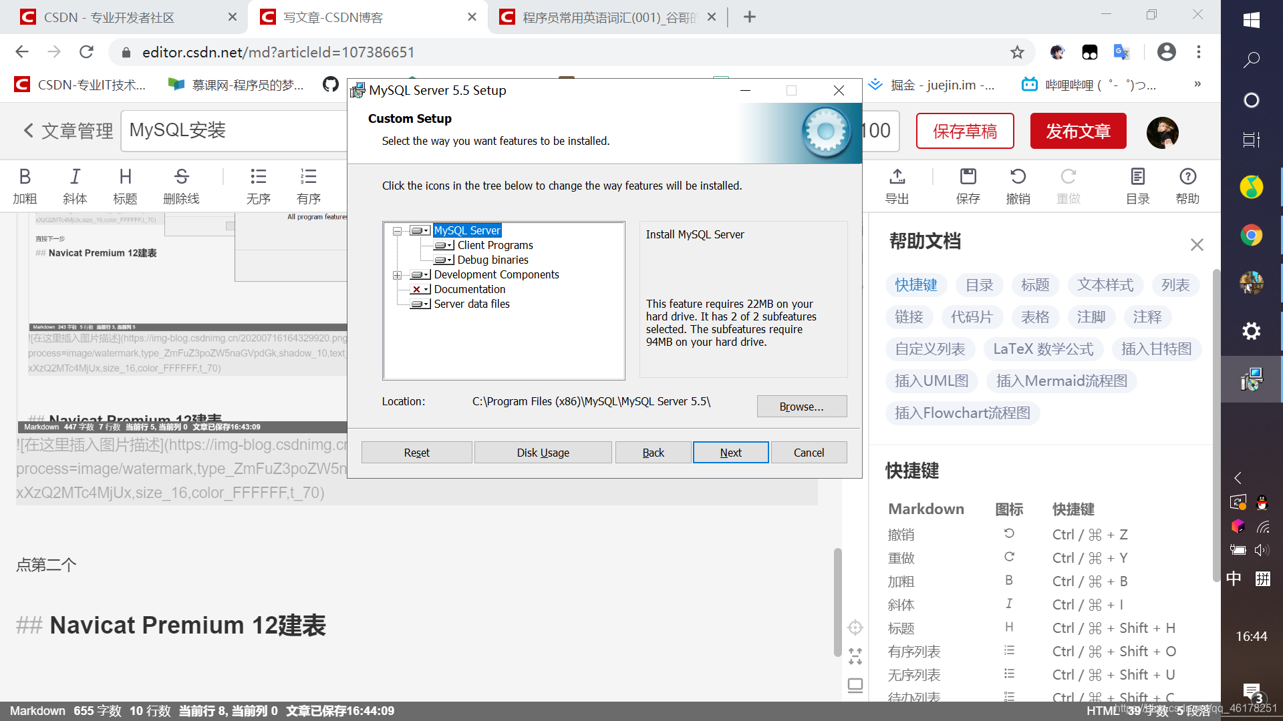The height and width of the screenshot is (721, 1283).
Task: Click Reset in MySQL setup
Action: point(416,453)
